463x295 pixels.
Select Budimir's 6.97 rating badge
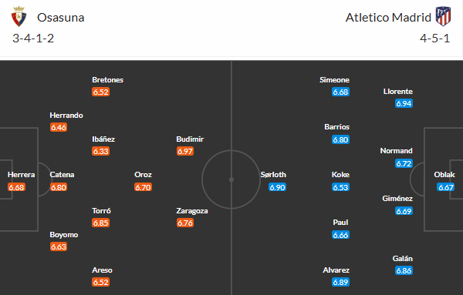click(185, 151)
